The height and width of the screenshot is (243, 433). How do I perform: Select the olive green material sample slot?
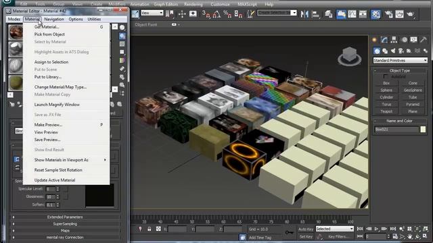coord(16,82)
